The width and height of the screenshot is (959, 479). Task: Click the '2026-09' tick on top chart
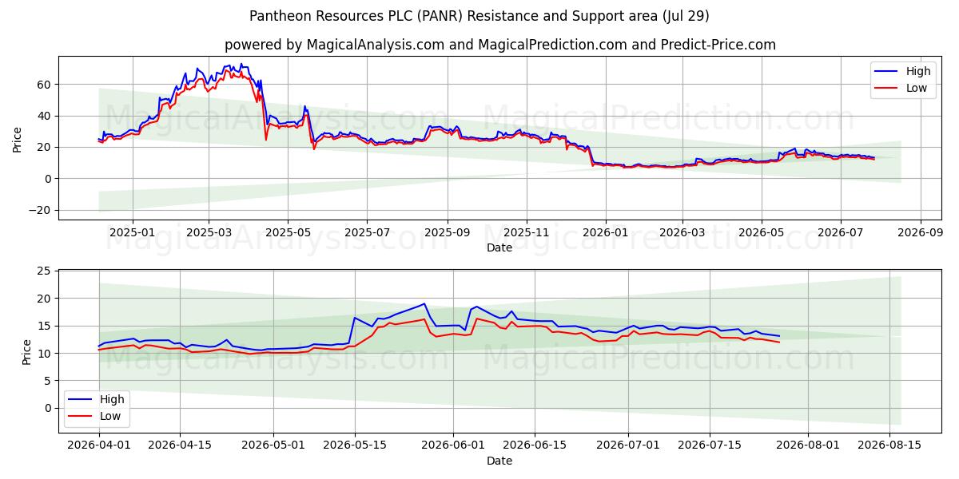921,232
